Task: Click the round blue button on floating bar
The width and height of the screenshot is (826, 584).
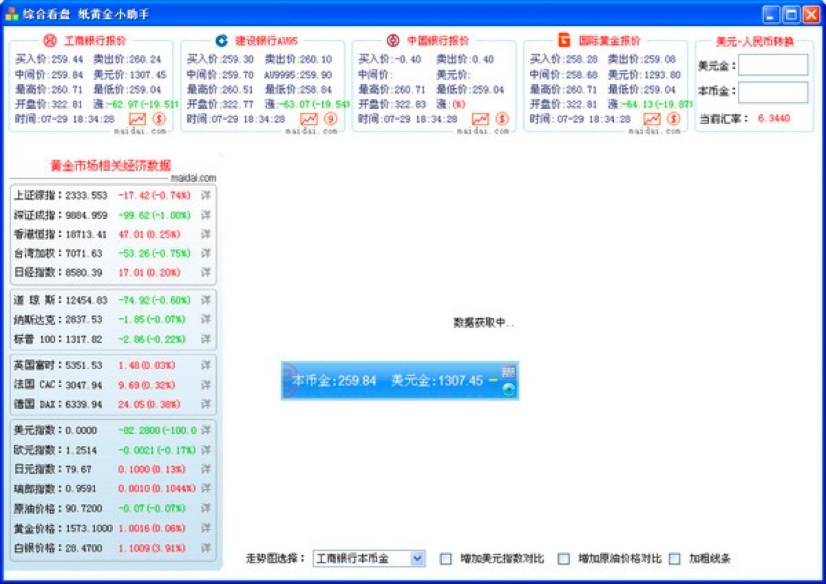Action: (x=509, y=389)
